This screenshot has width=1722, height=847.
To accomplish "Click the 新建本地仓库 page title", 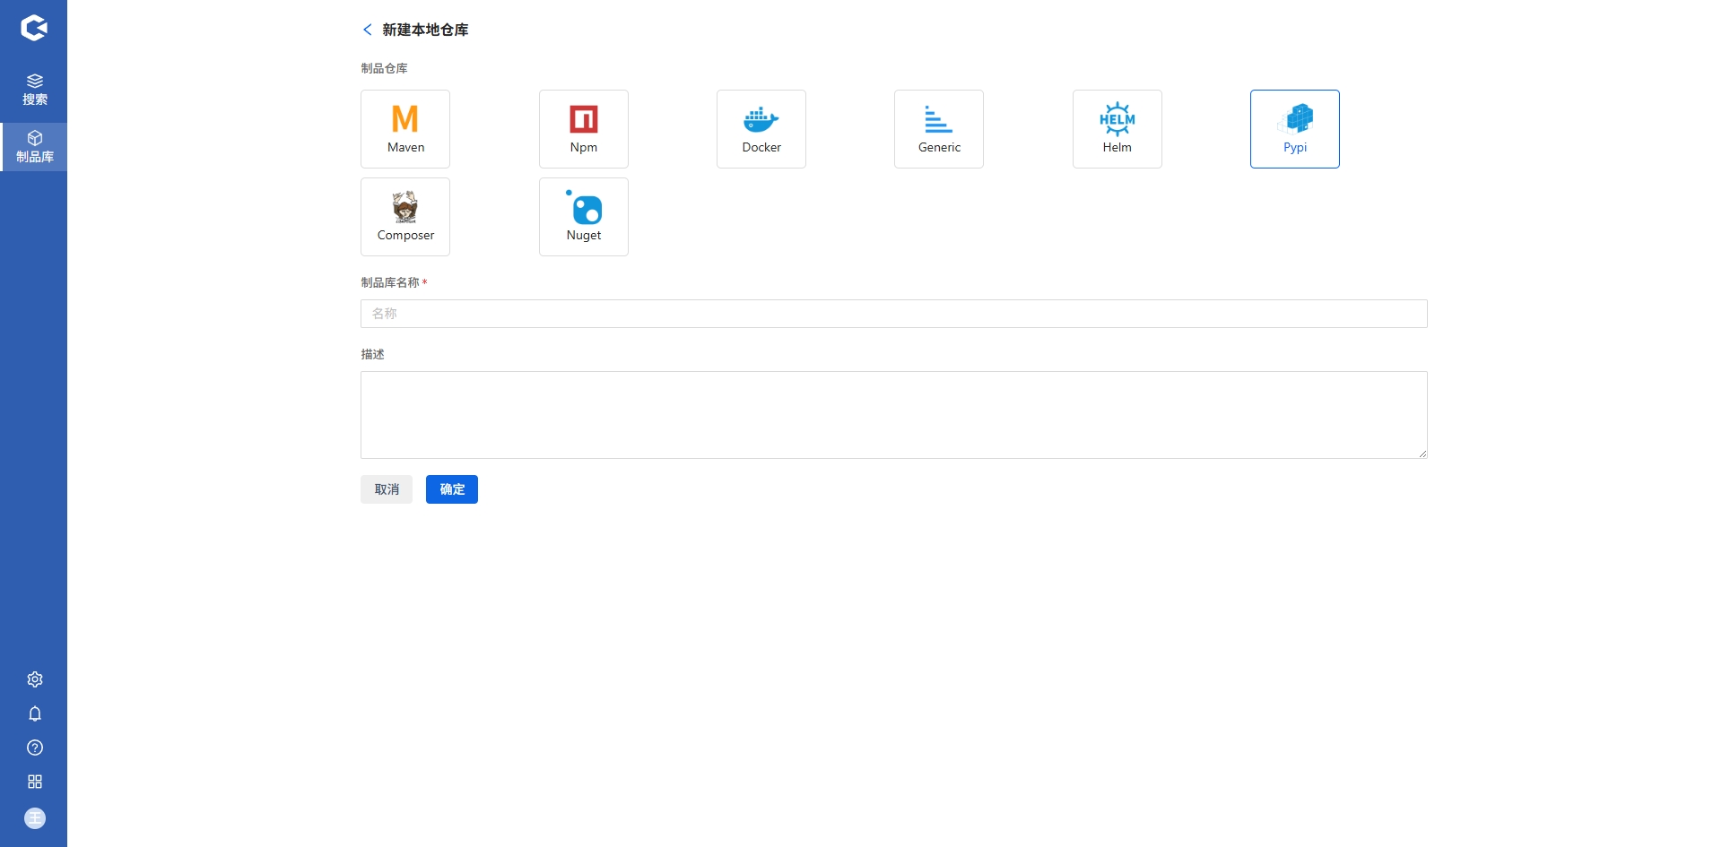I will coord(425,30).
